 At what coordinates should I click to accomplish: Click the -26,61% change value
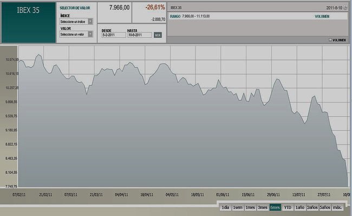coord(155,7)
